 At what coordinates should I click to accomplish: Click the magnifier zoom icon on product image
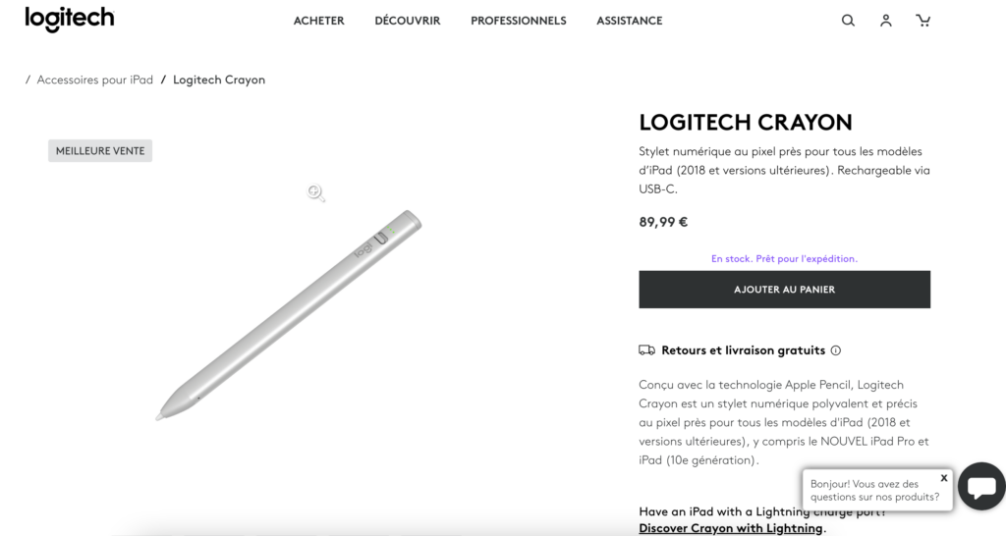(x=316, y=193)
